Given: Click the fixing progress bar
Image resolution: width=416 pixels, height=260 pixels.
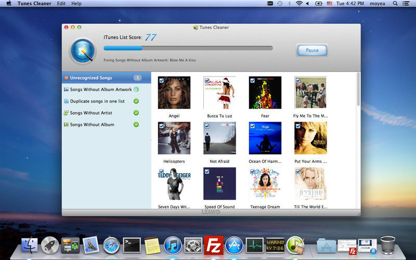Looking at the screenshot, I should 188,48.
